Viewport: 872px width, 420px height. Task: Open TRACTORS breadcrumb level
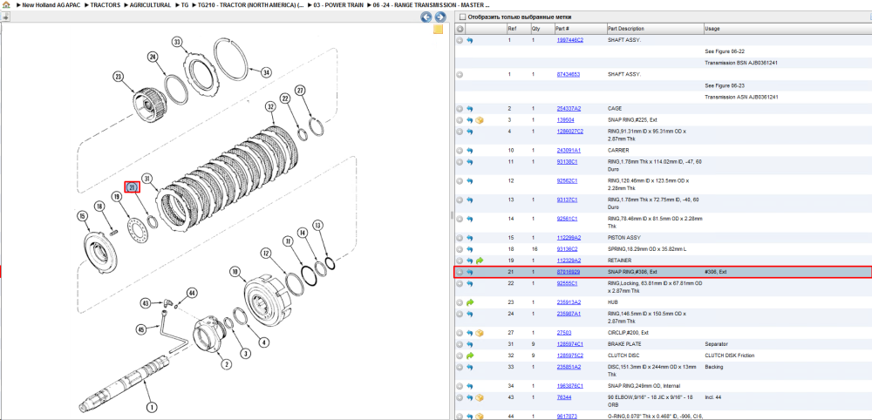tap(106, 4)
